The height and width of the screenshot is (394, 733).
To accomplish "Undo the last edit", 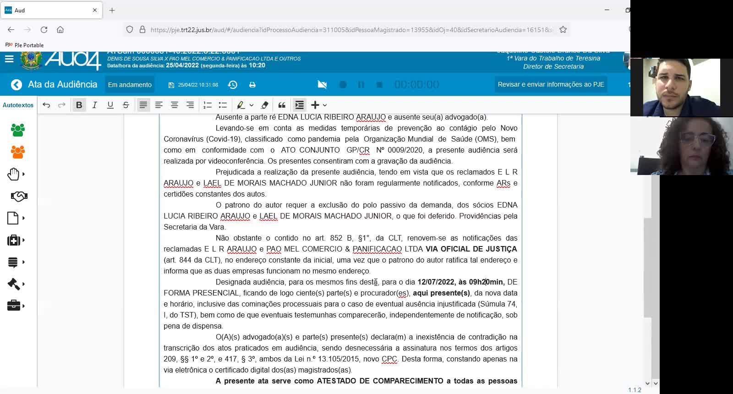I will coord(46,105).
